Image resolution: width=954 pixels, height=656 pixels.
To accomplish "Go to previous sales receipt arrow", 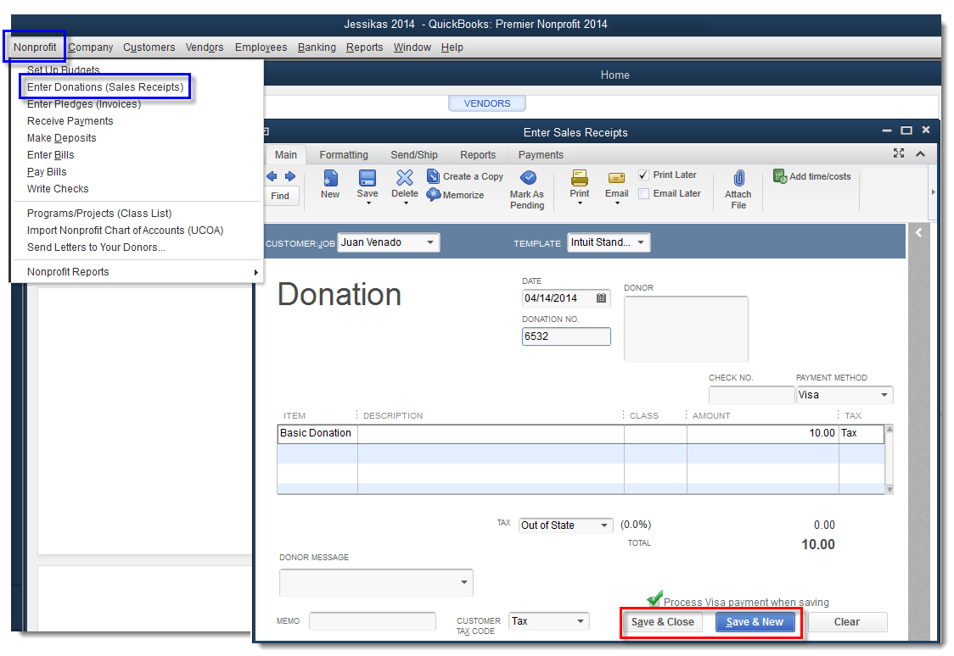I will point(272,176).
